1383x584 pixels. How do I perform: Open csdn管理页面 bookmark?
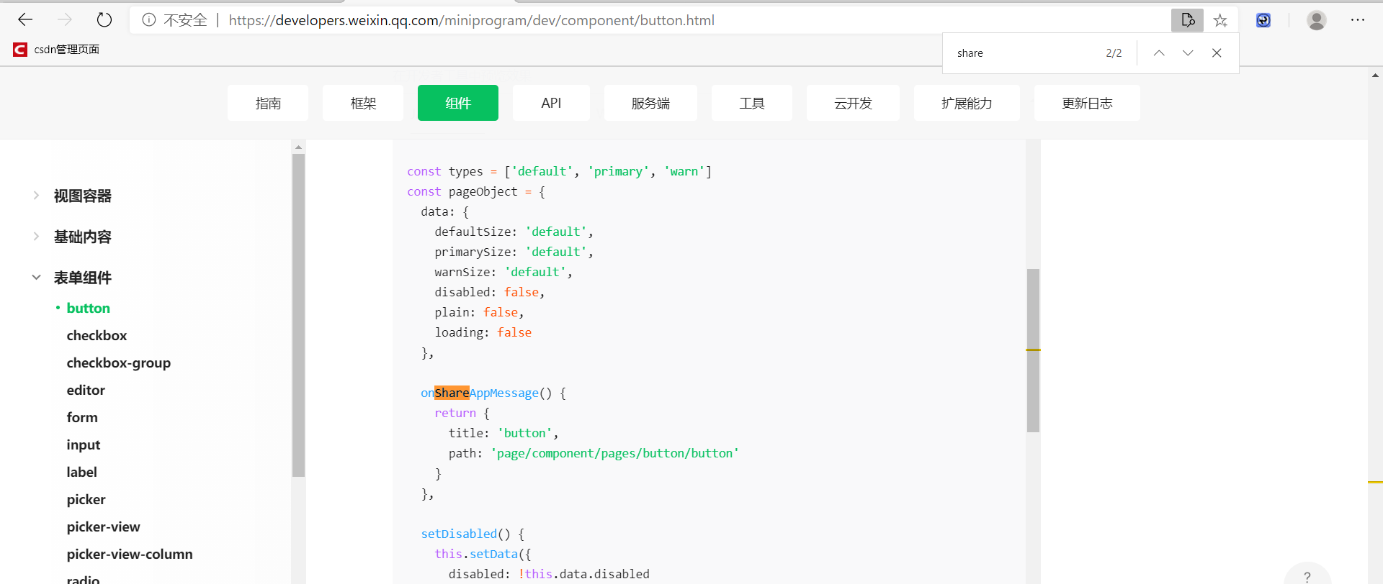tap(56, 50)
